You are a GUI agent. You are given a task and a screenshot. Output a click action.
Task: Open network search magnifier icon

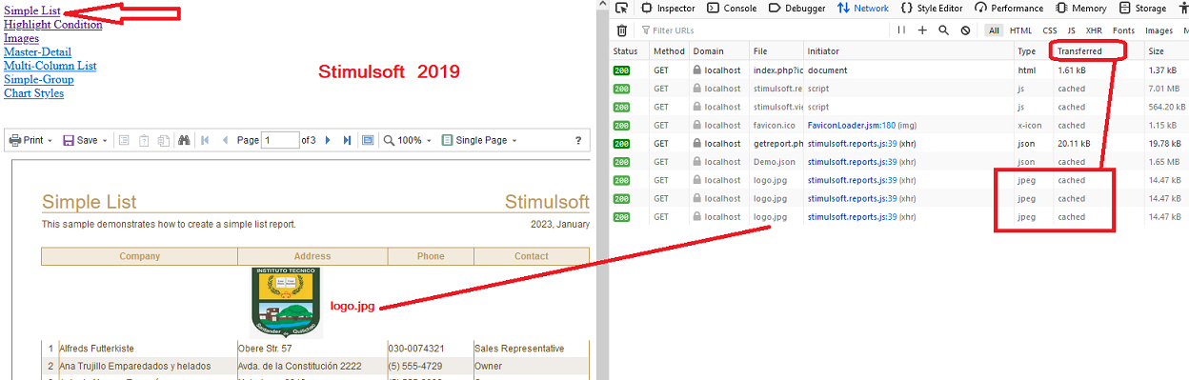943,30
